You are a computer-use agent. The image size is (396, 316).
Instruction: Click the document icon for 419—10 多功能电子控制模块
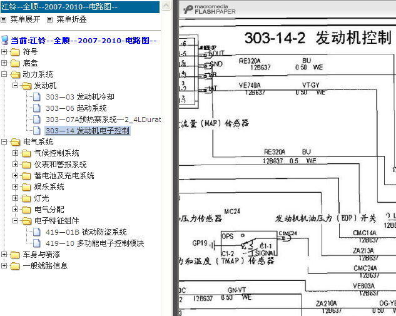coord(37,243)
